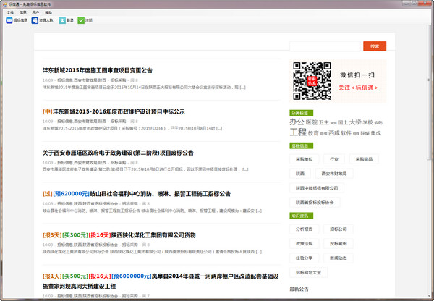Viewport: 434px width, 301px height.
Task: Click the 工程 tag in tag cloud
Action: tap(299, 133)
